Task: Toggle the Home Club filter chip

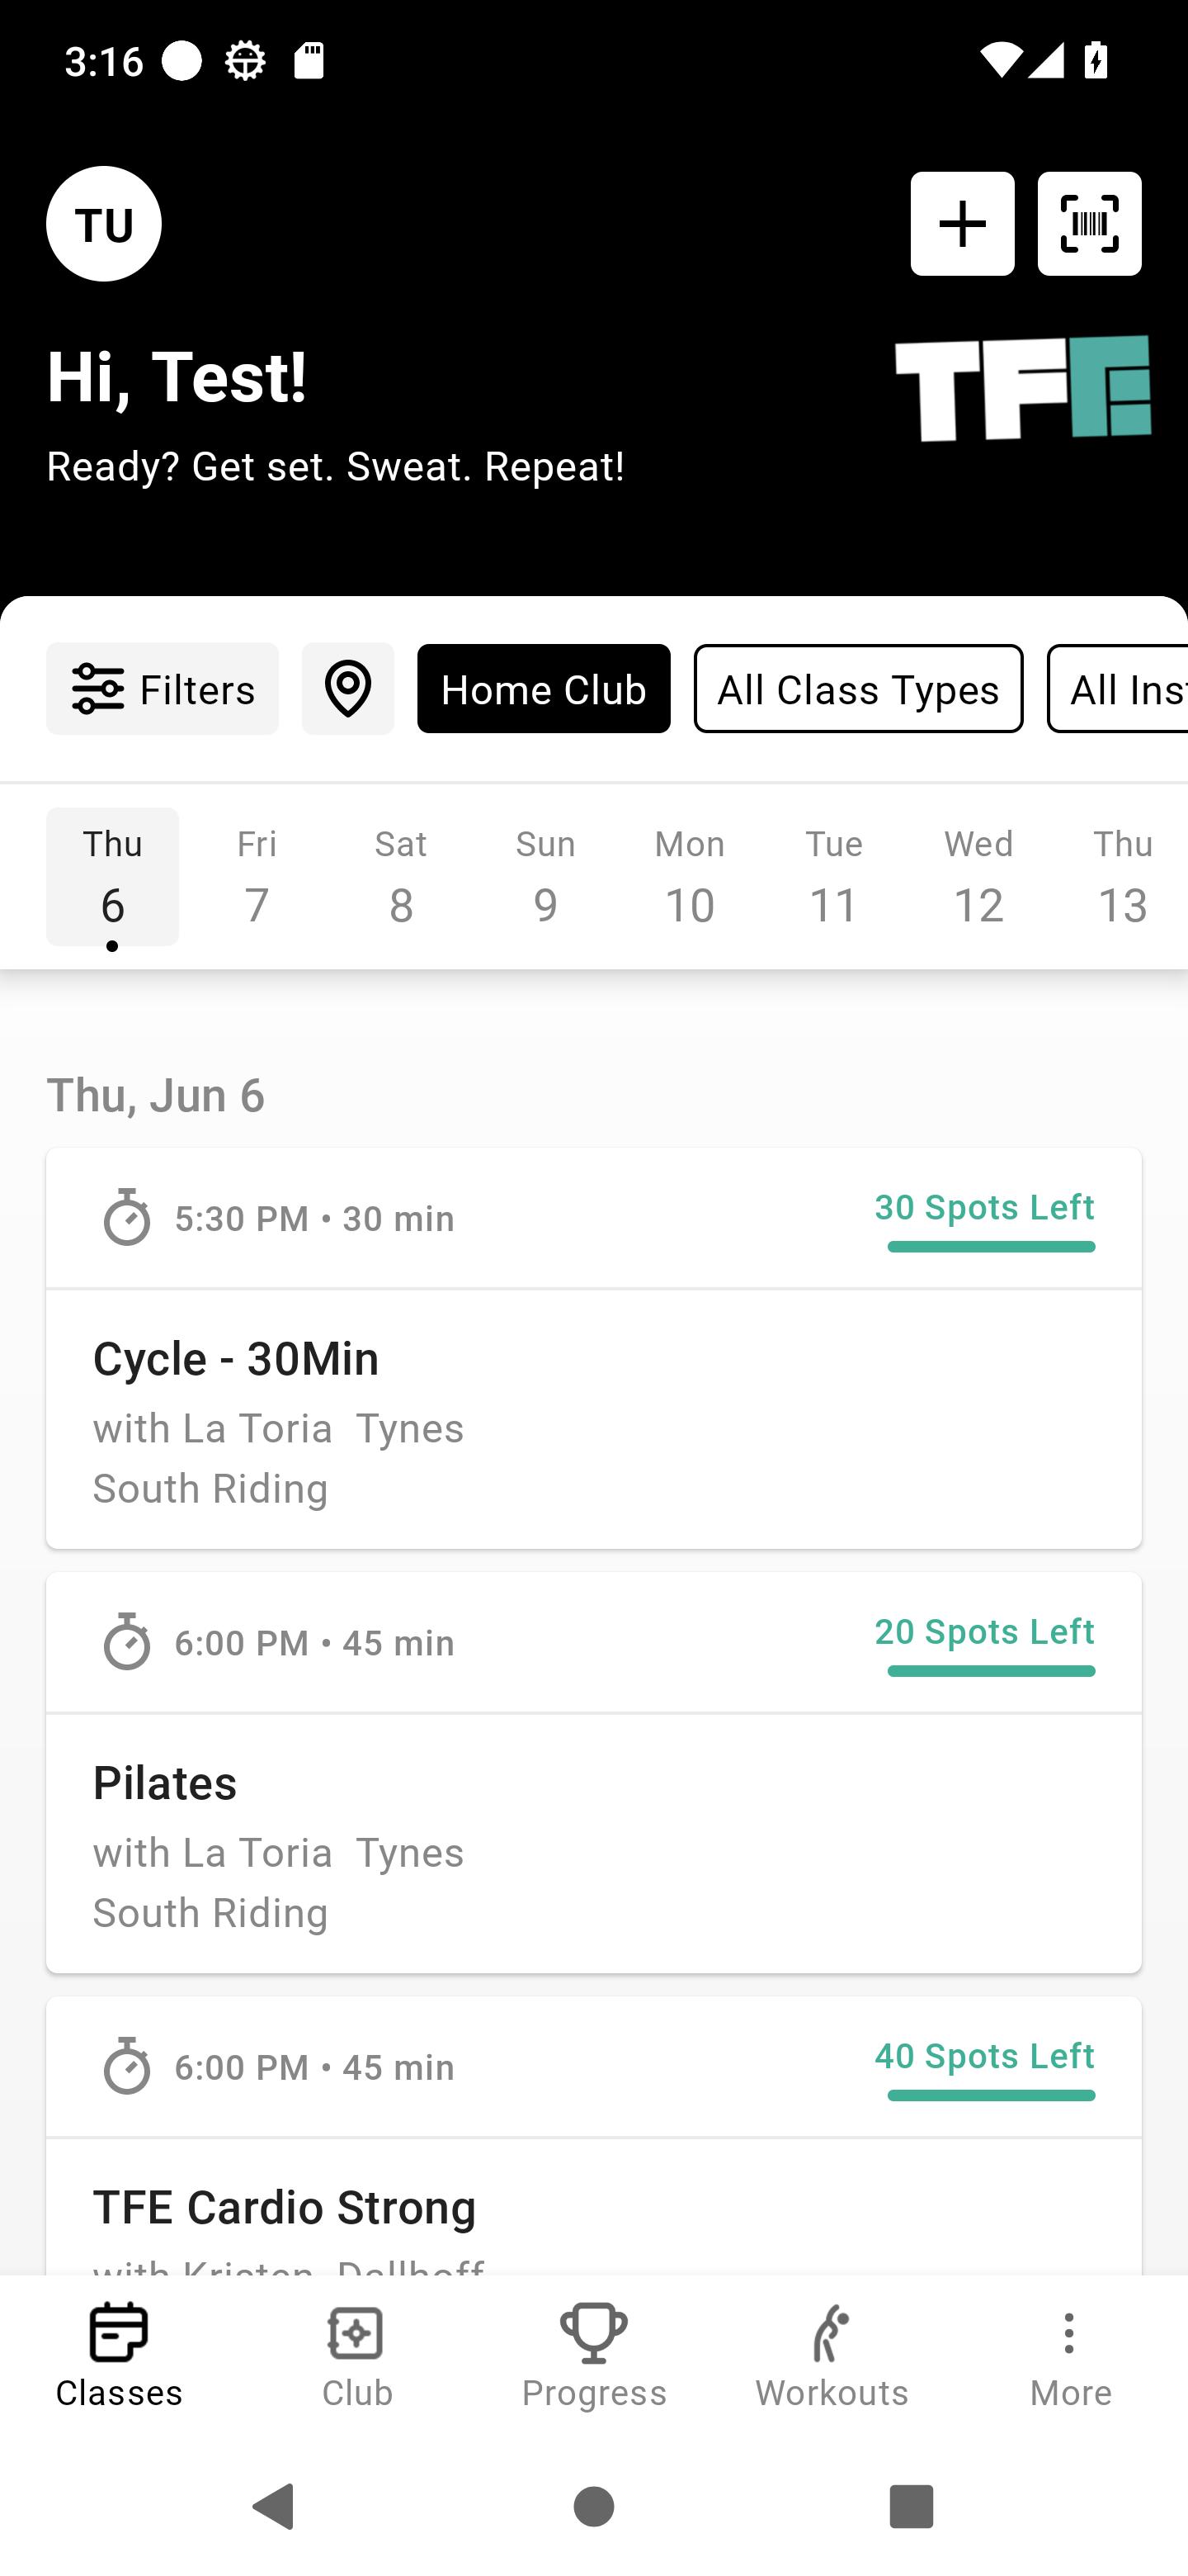Action: pos(544,689)
